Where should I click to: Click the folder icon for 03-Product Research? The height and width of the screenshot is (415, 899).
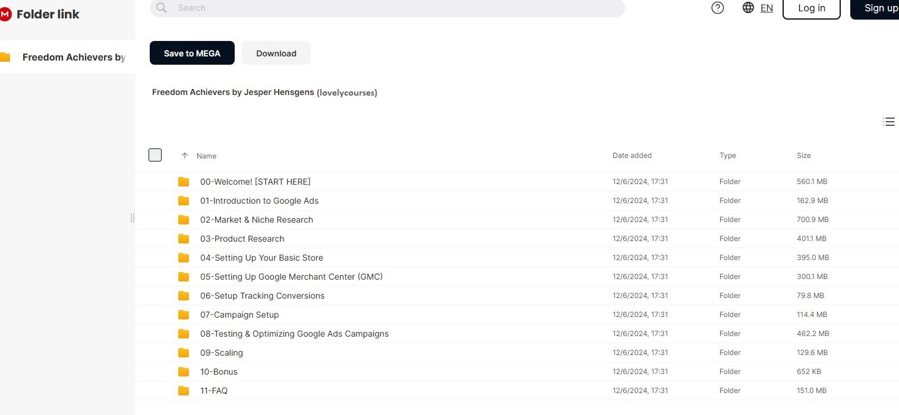tap(184, 239)
